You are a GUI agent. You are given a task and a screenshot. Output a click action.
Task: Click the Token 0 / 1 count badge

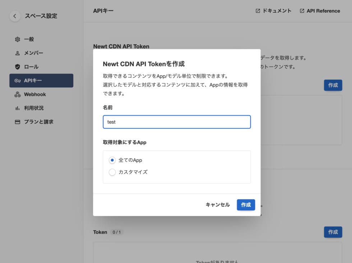coord(116,232)
